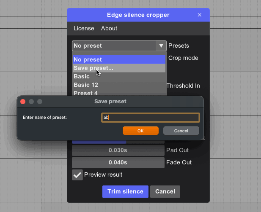The image size is (261, 212).
Task: Click the Pad Out 0.030s slider
Action: [x=118, y=150]
